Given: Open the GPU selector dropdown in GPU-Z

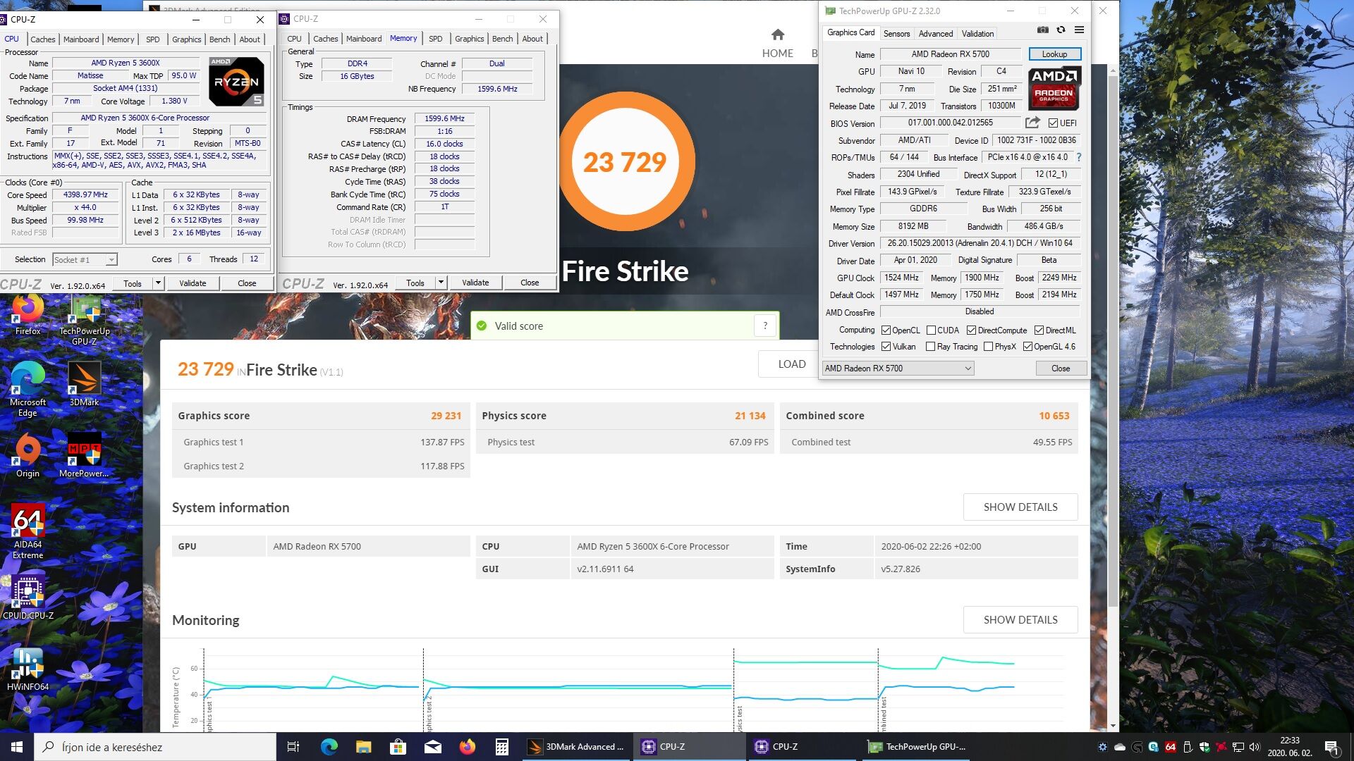Looking at the screenshot, I should 898,369.
